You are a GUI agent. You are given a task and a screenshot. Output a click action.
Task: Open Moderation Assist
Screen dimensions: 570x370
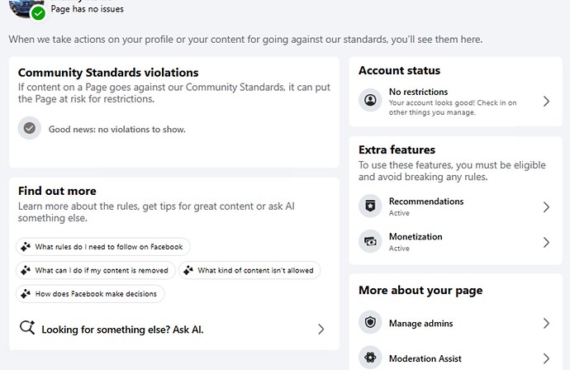pyautogui.click(x=455, y=358)
